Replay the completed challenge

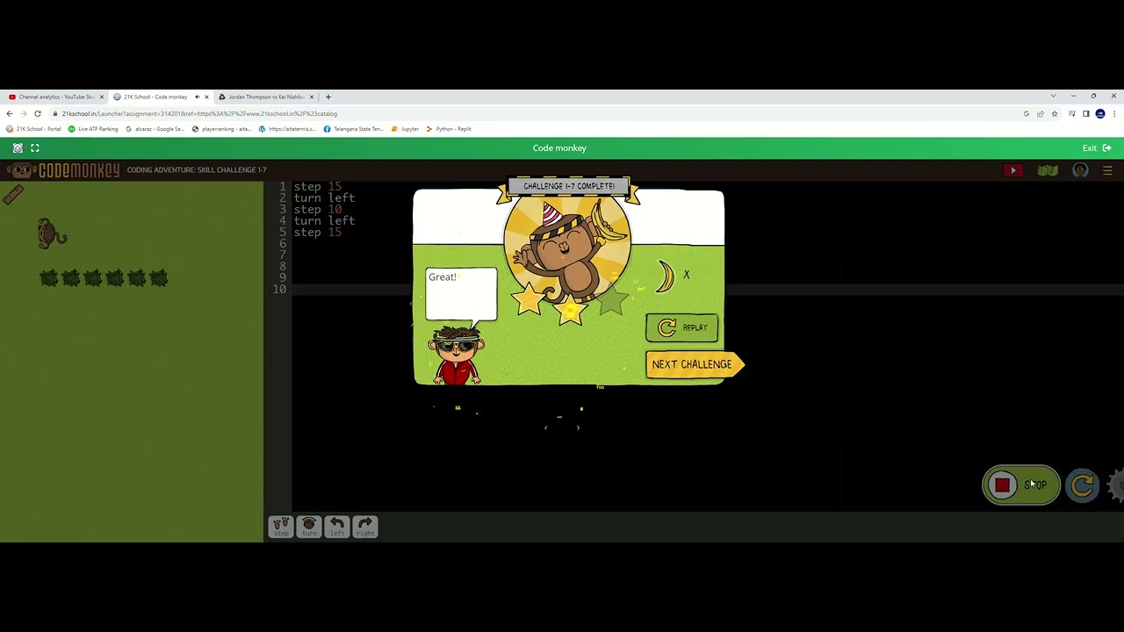click(682, 327)
